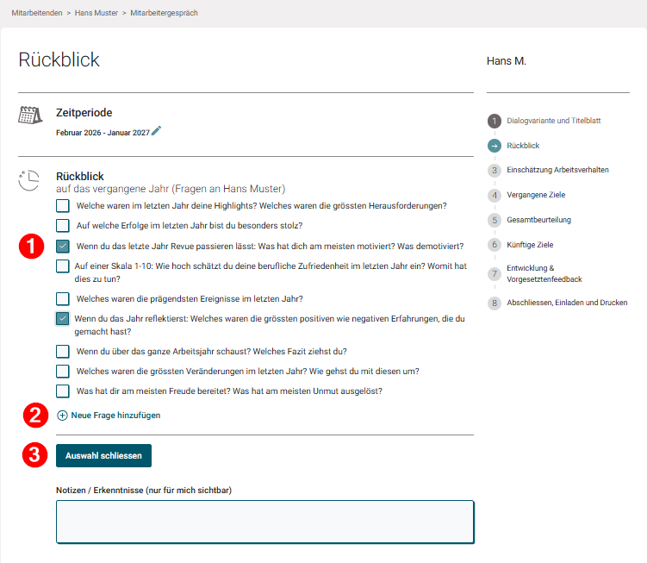Click the Zeitperiode heading
The image size is (647, 563).
point(84,112)
